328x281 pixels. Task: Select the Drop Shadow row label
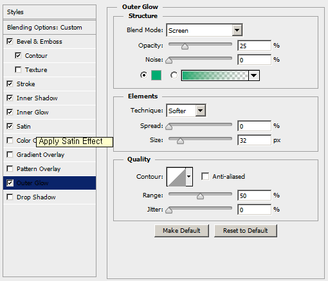tap(36, 197)
